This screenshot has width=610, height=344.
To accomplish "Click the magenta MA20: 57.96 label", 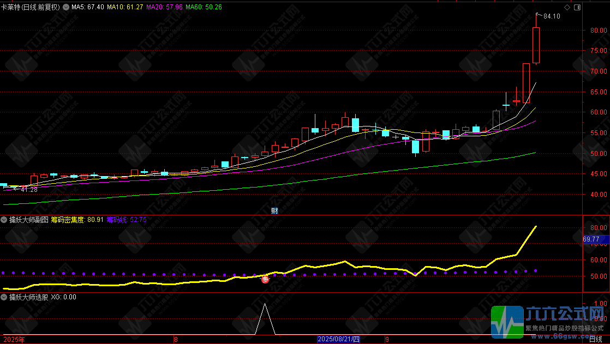I will (x=165, y=7).
